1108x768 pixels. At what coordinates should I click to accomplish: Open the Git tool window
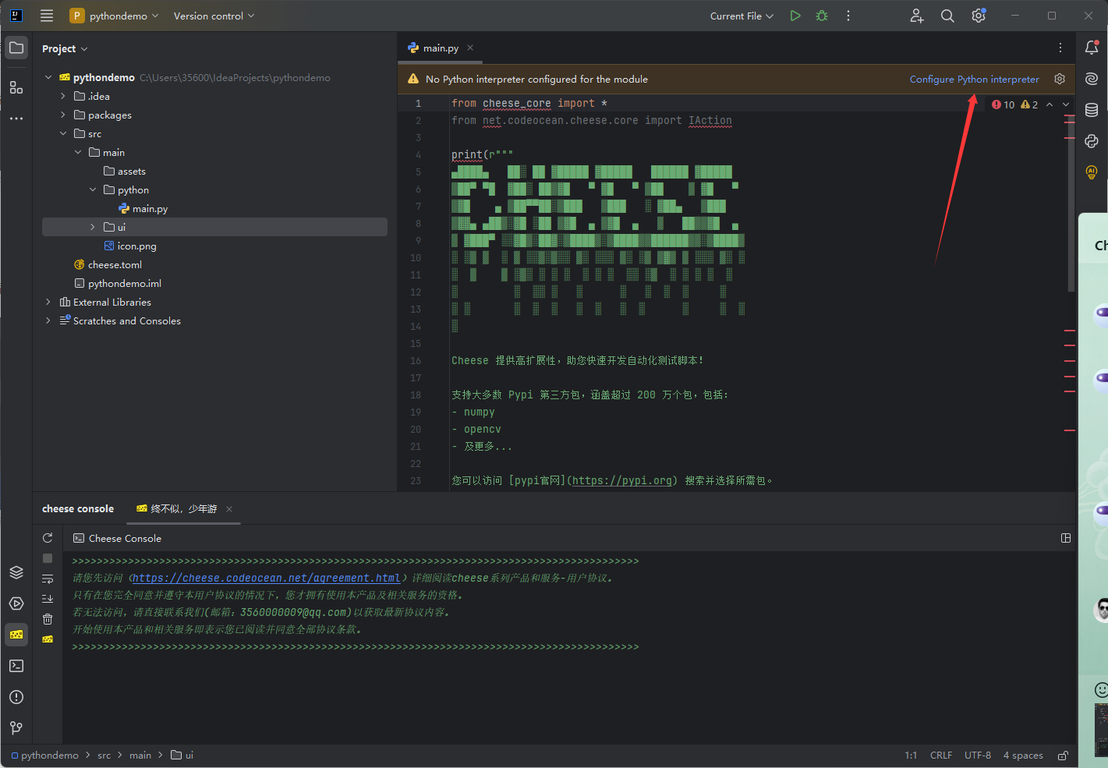point(16,728)
